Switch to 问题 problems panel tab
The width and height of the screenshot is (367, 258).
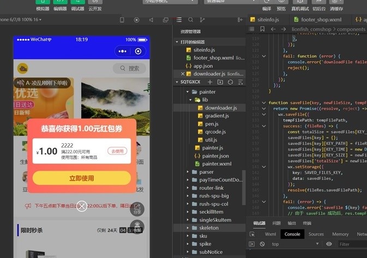click(x=276, y=223)
